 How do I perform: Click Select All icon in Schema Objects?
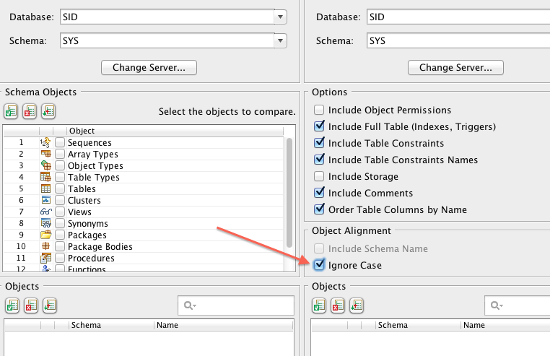click(11, 112)
